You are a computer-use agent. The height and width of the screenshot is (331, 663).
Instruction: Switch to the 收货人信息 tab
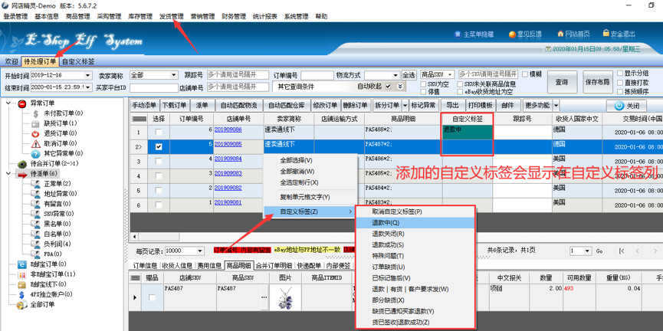coord(178,265)
